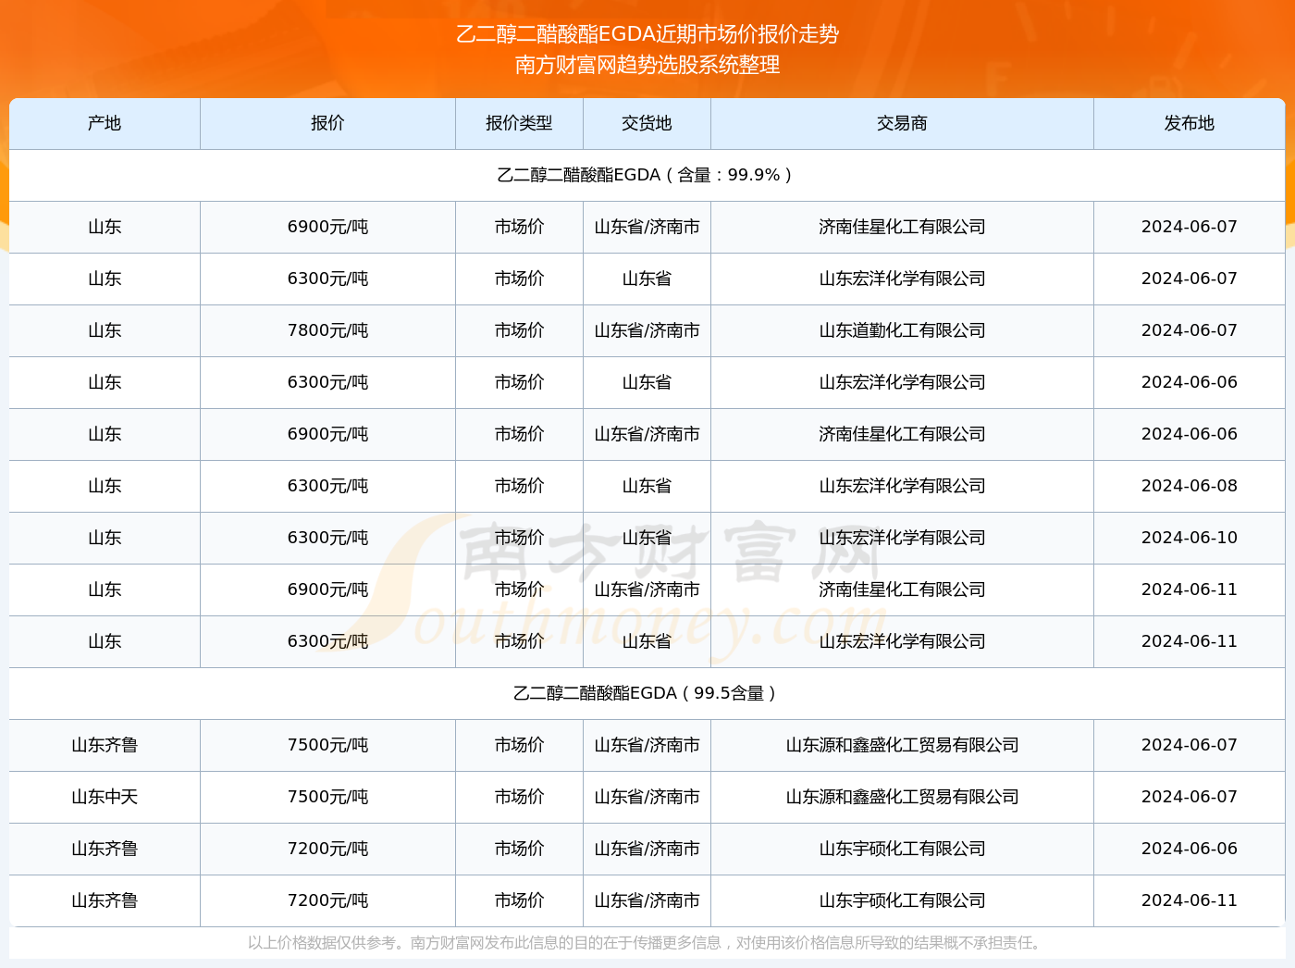Click 市场价 in the 2024-06-10 row

click(519, 538)
